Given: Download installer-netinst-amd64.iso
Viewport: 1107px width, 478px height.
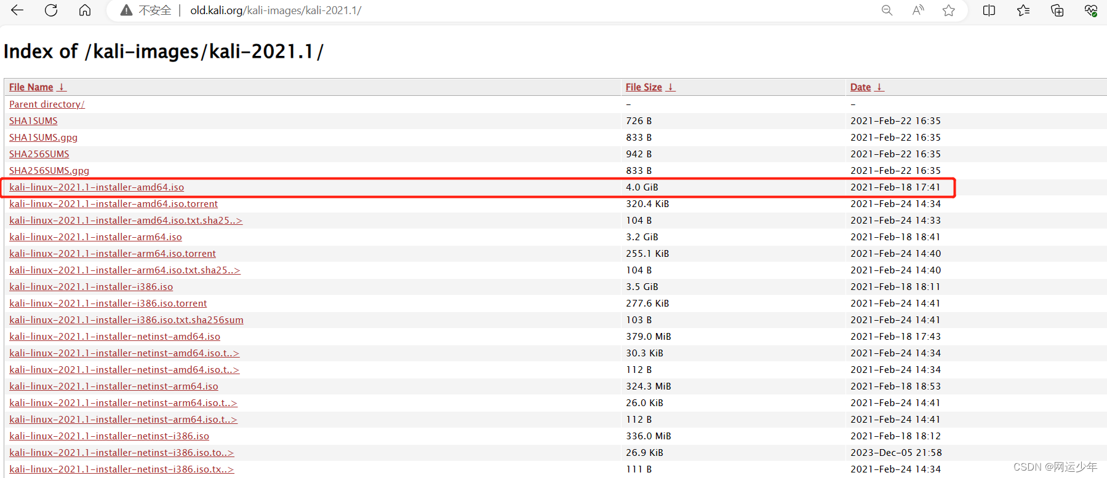Looking at the screenshot, I should 114,337.
